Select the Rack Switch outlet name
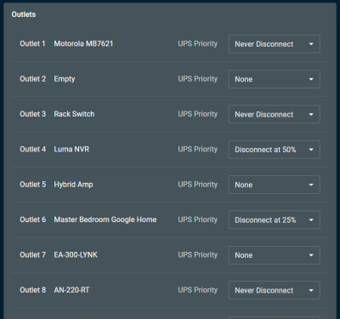Screen dimensions: 340x319 (74, 114)
